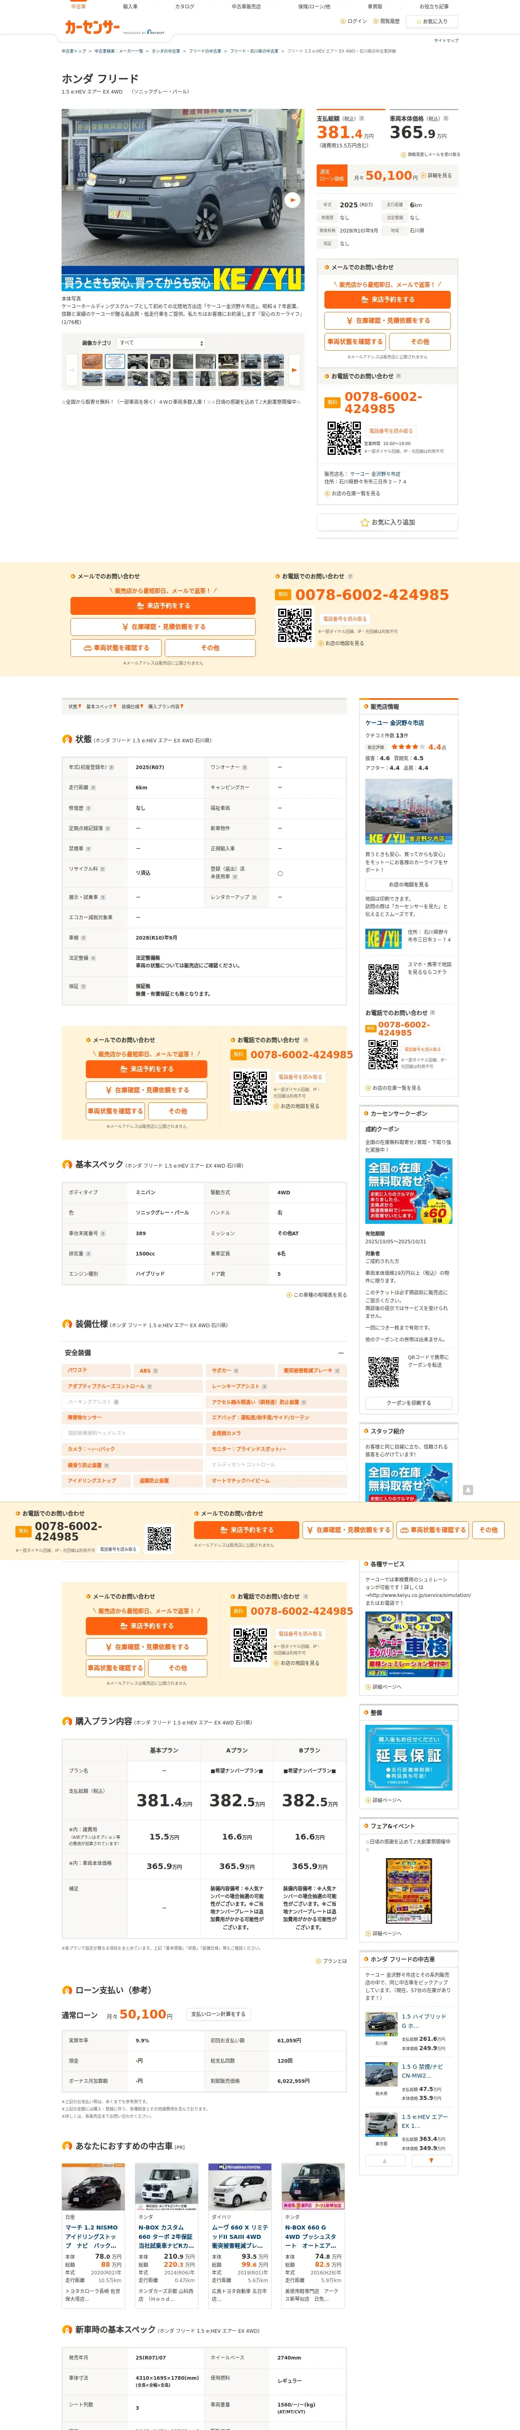This screenshot has height=2430, width=520.
Task: Click the QR code in the coupon section
Action: [x=383, y=1372]
